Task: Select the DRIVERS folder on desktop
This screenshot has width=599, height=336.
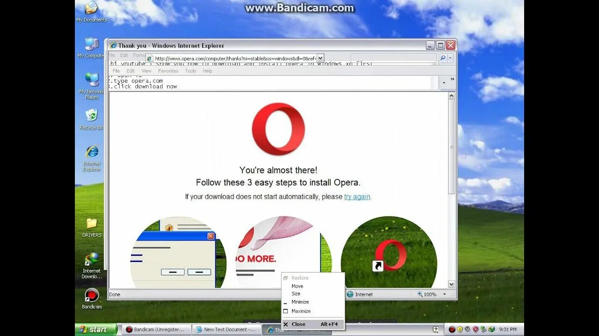Action: pyautogui.click(x=92, y=227)
